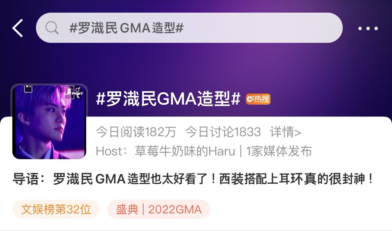Viewport: 392px width, 231px height.
Task: Open host profile 草莓牛奶味的Haru
Action: 185,151
